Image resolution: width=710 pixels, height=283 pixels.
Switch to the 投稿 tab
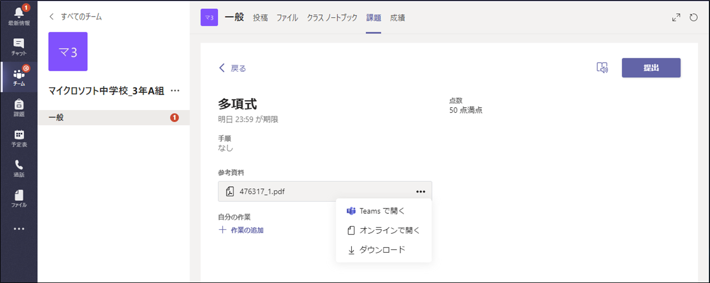[x=260, y=18]
